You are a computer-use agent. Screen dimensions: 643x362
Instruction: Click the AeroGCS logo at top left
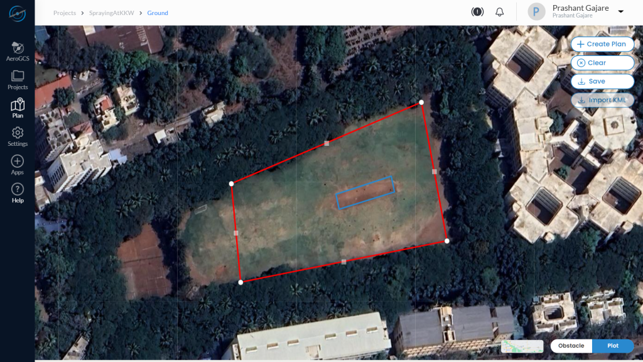(17, 14)
